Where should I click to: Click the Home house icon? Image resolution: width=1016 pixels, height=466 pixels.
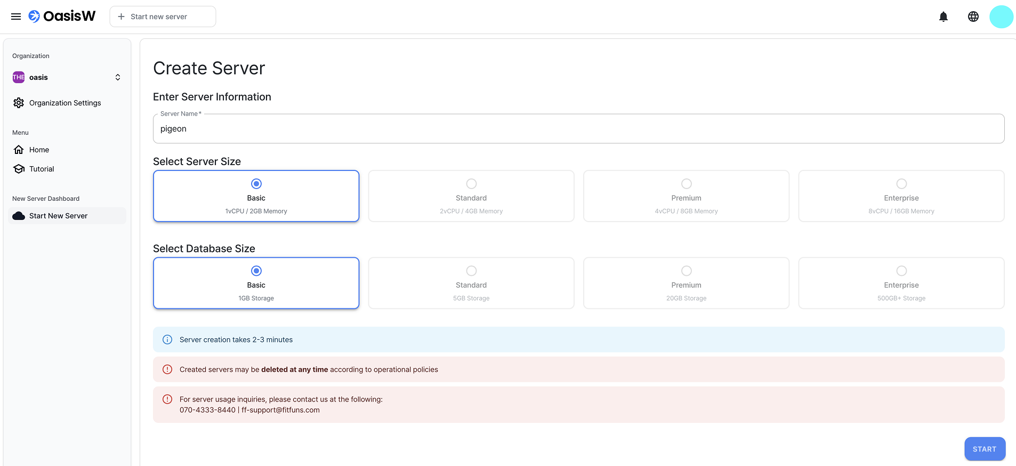click(19, 150)
